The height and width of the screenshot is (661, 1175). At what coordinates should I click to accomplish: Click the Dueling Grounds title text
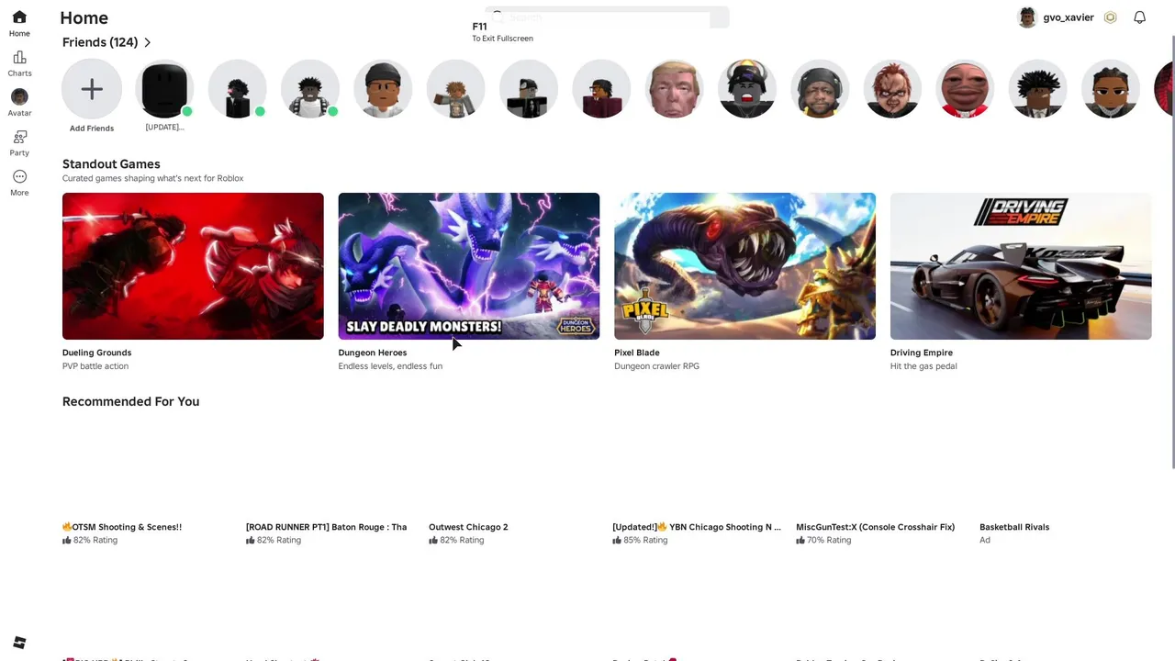(x=96, y=353)
